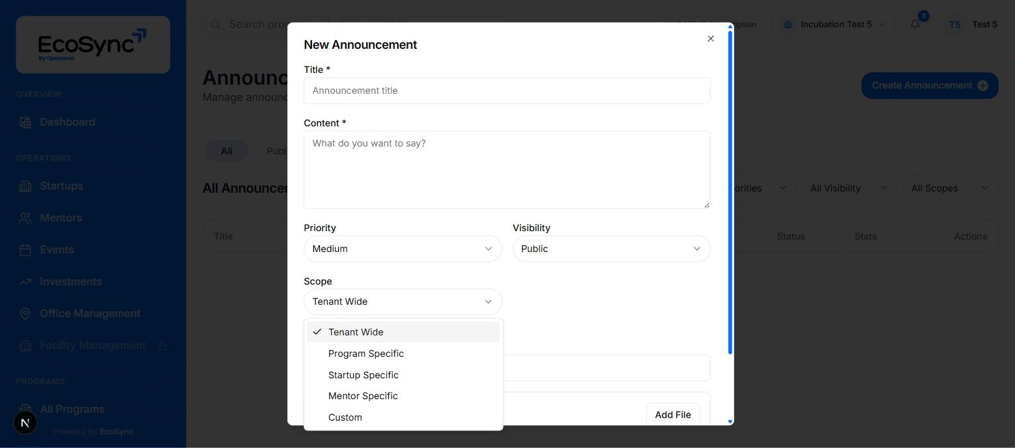Viewport: 1015px width, 448px height.
Task: Click the dialog vertical scrollbar
Action: [730, 192]
